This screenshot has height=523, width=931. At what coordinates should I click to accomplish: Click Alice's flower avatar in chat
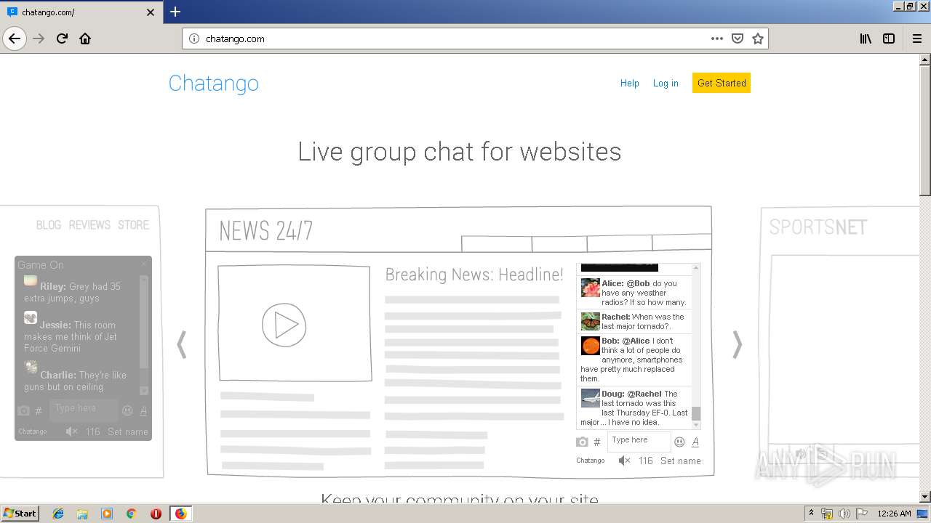(x=590, y=288)
